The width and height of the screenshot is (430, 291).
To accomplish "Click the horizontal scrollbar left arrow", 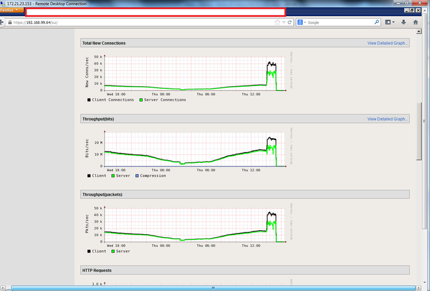I will (3, 288).
